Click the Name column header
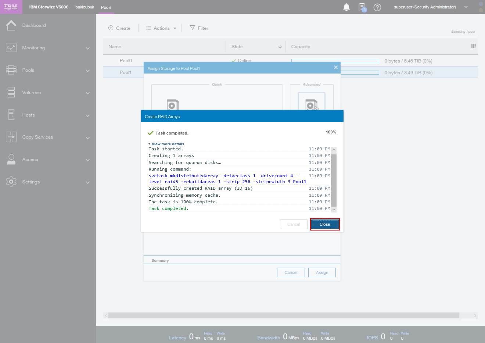485x343 pixels. (x=115, y=47)
